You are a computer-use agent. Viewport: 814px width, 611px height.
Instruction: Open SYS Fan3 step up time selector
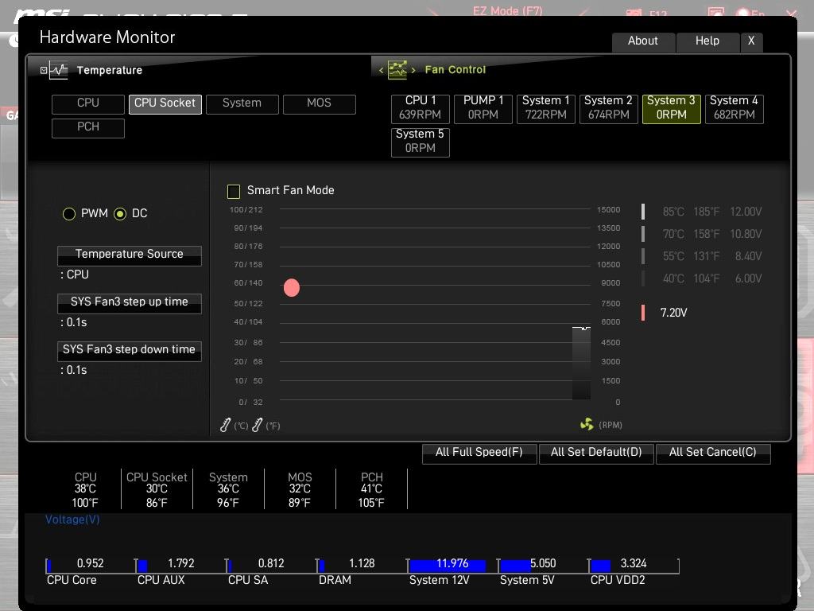[130, 303]
